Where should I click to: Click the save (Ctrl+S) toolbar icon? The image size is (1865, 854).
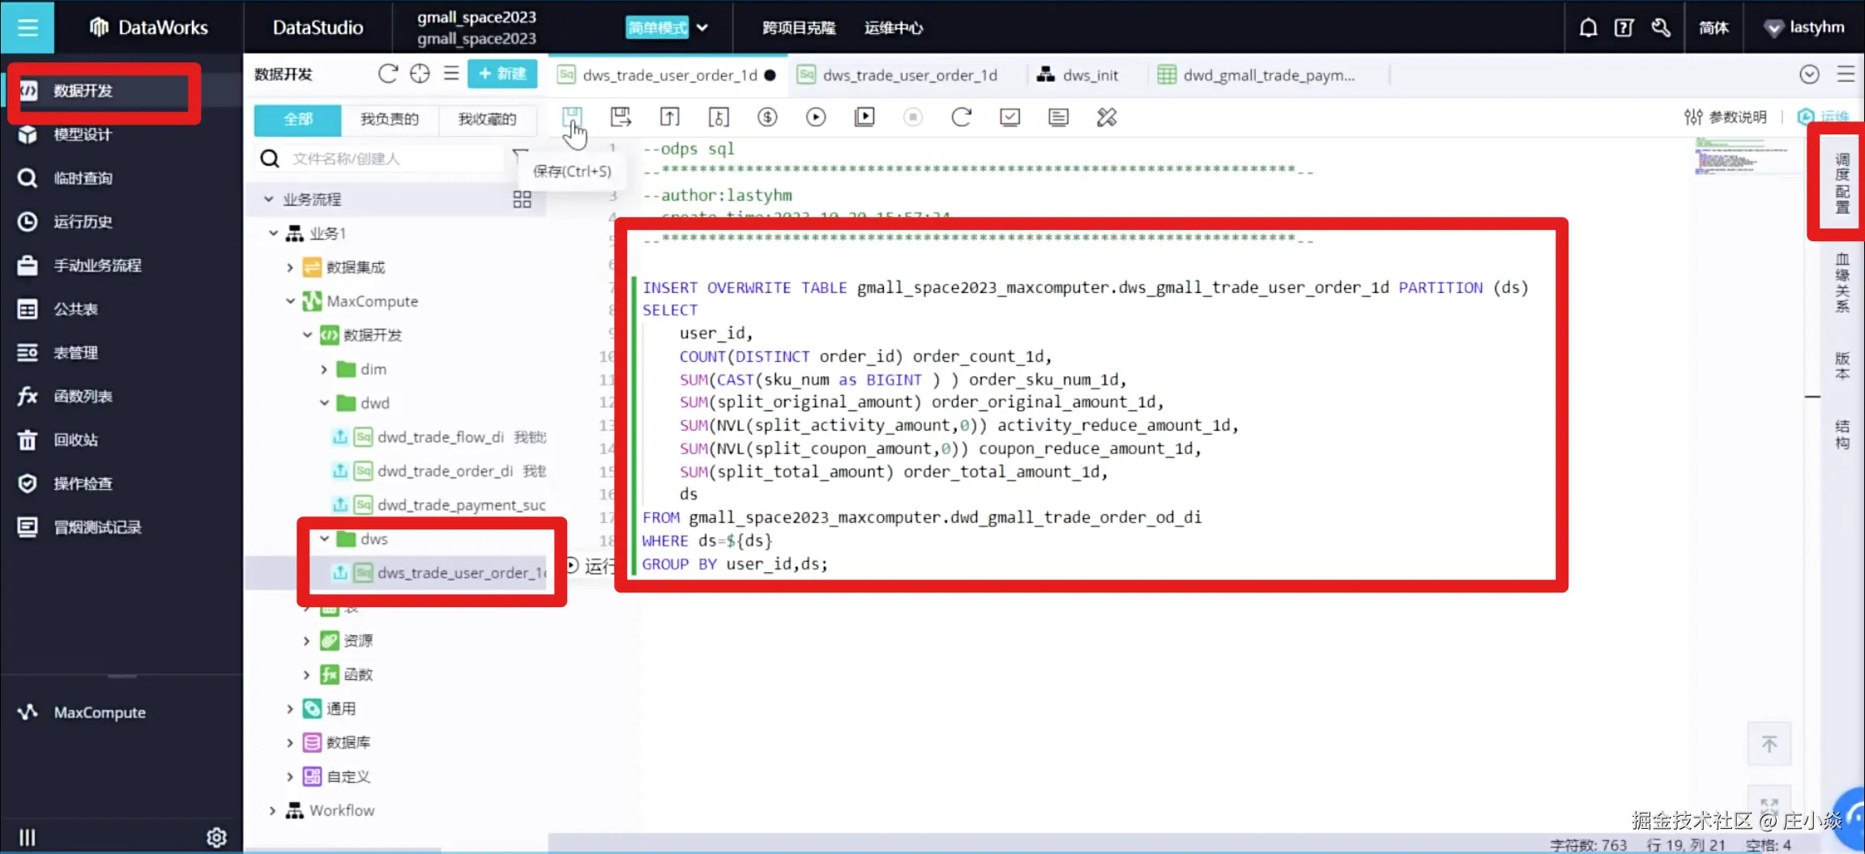click(x=572, y=117)
